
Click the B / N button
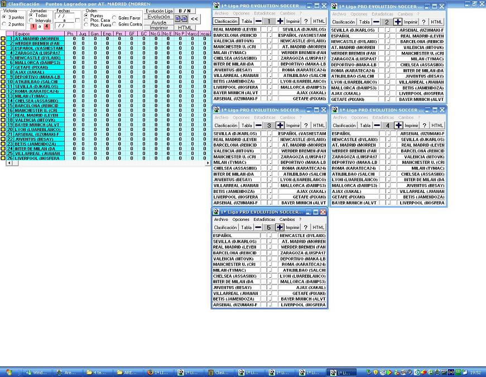point(185,11)
